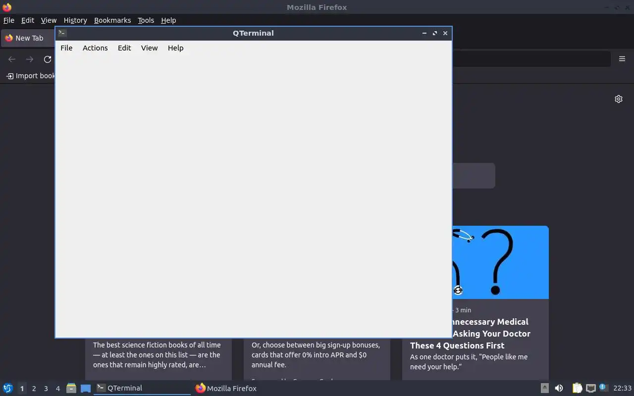Click the sign-up bonuses card description
This screenshot has width=634, height=396.
pyautogui.click(x=316, y=355)
